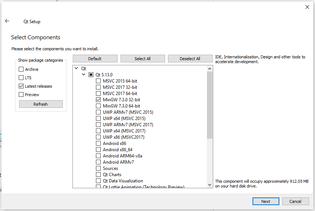Screen dimensions: 315x211
Task: Check MSVC 2017 64-bit component
Action: click(98, 94)
